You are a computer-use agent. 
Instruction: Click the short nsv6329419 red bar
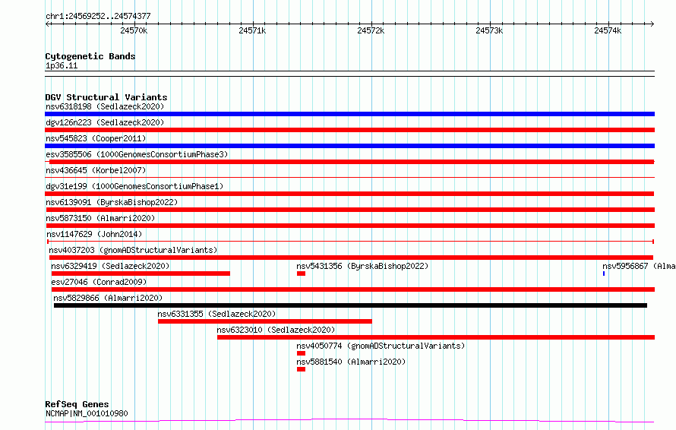pos(141,273)
